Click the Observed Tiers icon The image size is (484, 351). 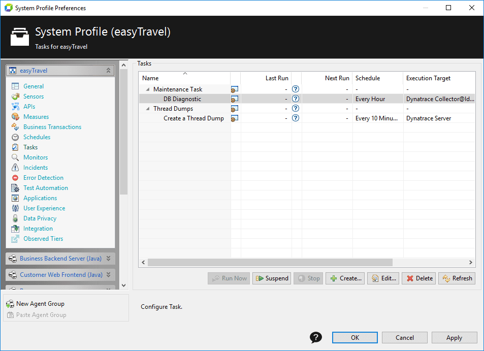pyautogui.click(x=15, y=239)
